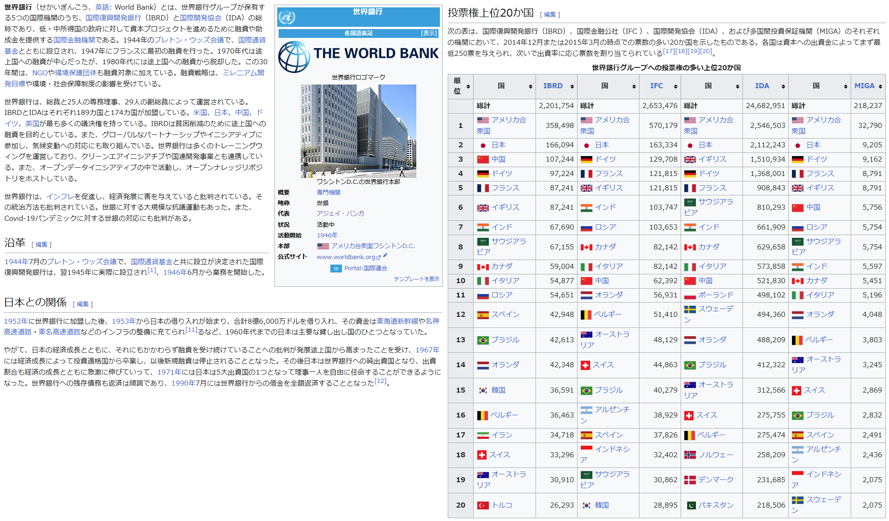Sort table by 順位 column arrows
Image resolution: width=889 pixels, height=521 pixels.
coord(468,86)
